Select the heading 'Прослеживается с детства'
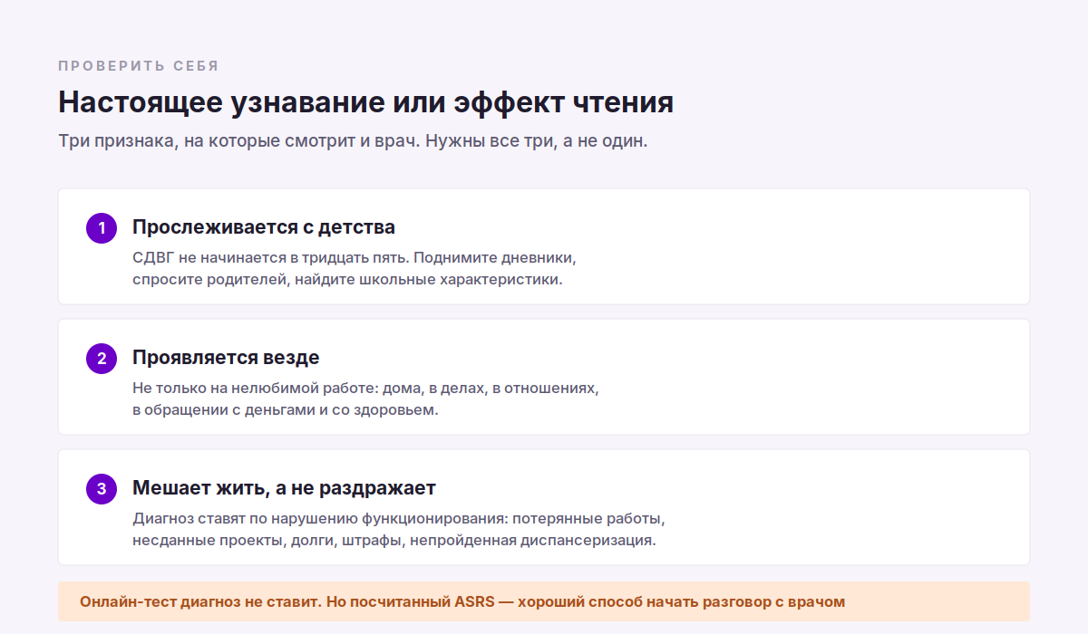Screen dimensions: 1088x634 point(264,227)
